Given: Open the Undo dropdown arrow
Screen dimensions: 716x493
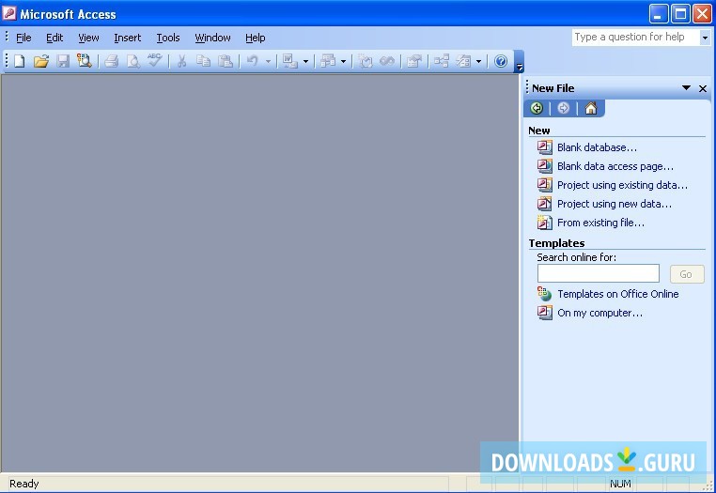Looking at the screenshot, I should (268, 61).
